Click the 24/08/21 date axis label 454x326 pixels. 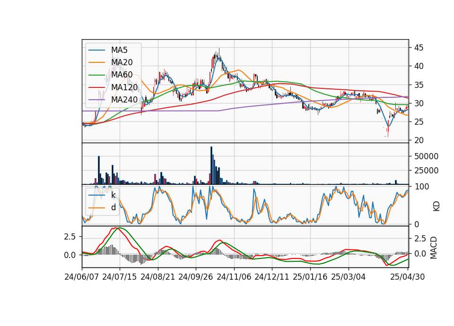point(158,277)
